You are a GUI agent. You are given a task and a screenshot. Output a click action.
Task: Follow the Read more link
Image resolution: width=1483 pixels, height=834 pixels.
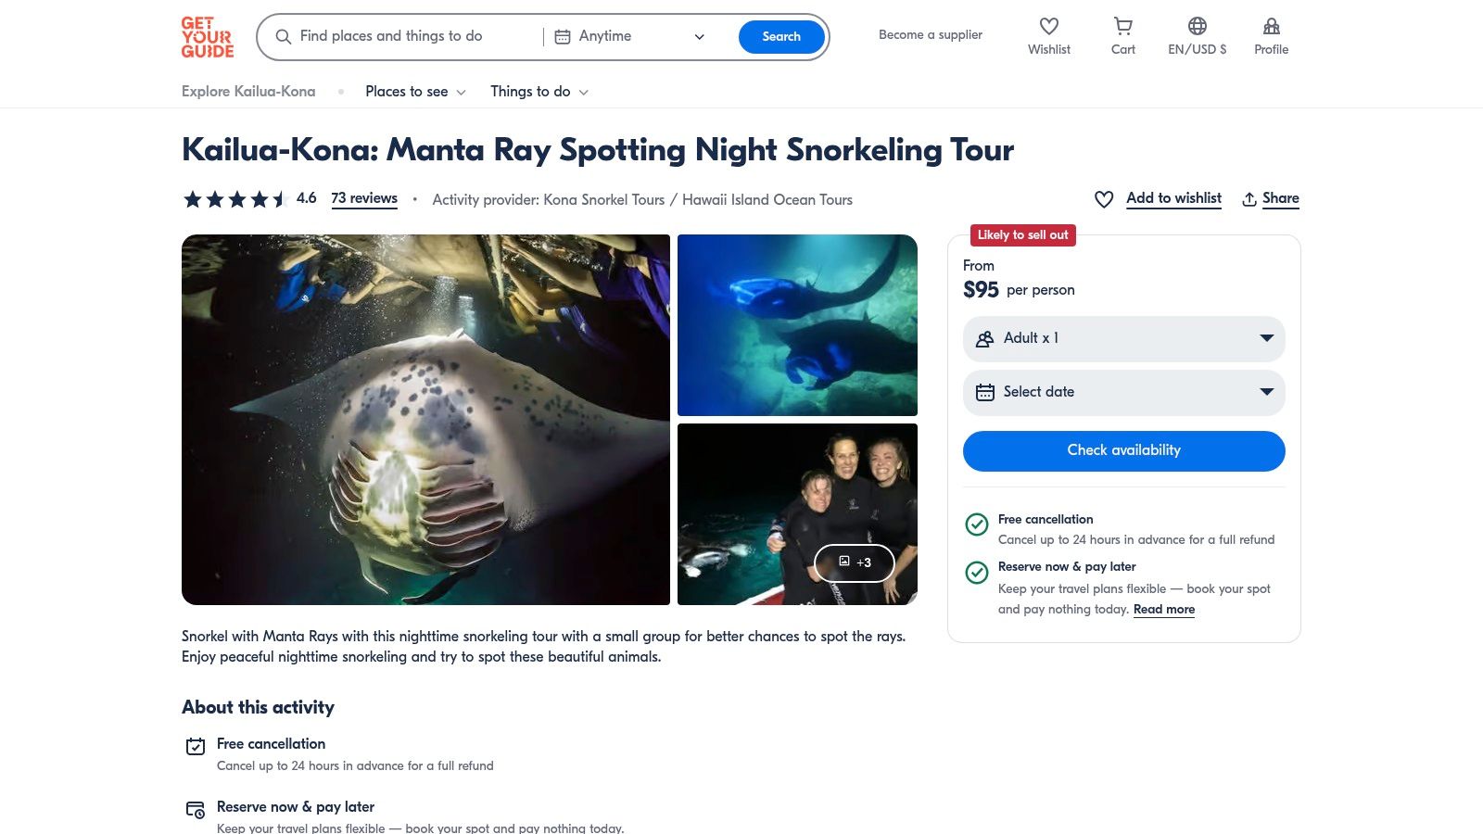click(x=1163, y=610)
